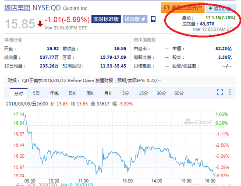
Task: Select the 30分 chart tab
Action: click(x=161, y=93)
